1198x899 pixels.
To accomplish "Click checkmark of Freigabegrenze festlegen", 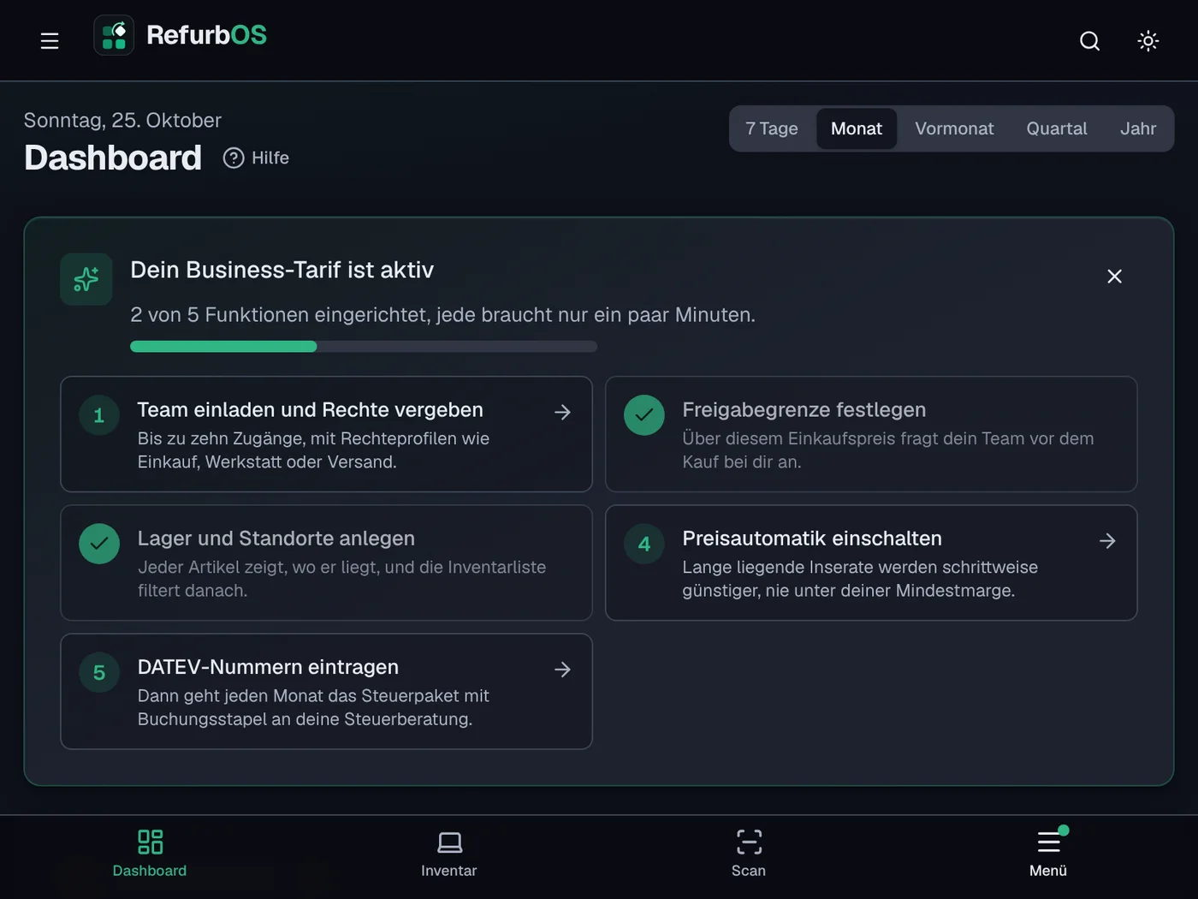I will point(644,415).
